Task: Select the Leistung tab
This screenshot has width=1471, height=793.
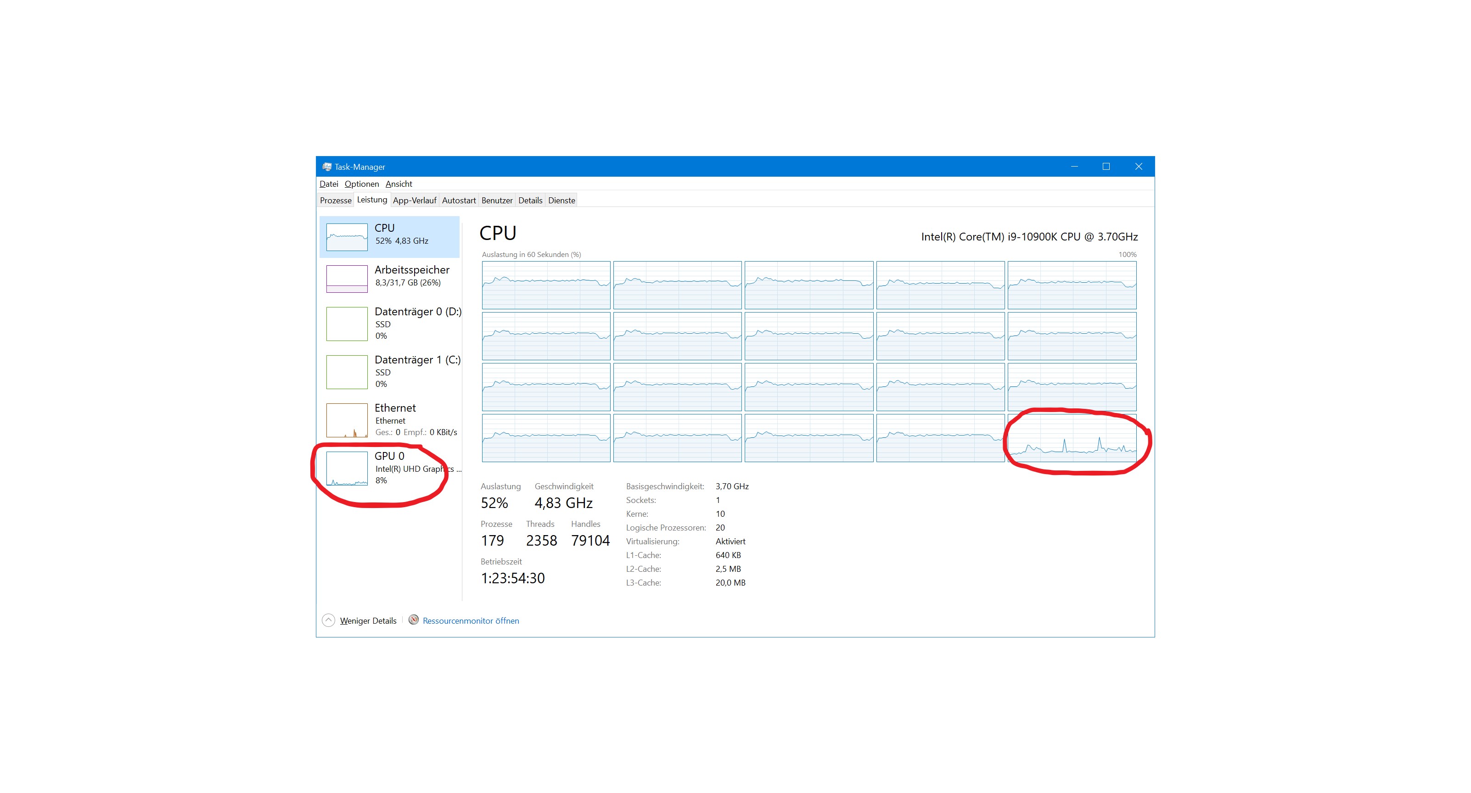Action: click(372, 200)
